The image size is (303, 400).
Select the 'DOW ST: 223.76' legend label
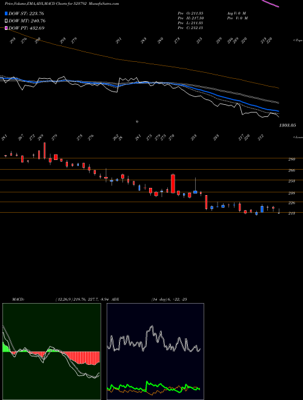tap(26, 13)
